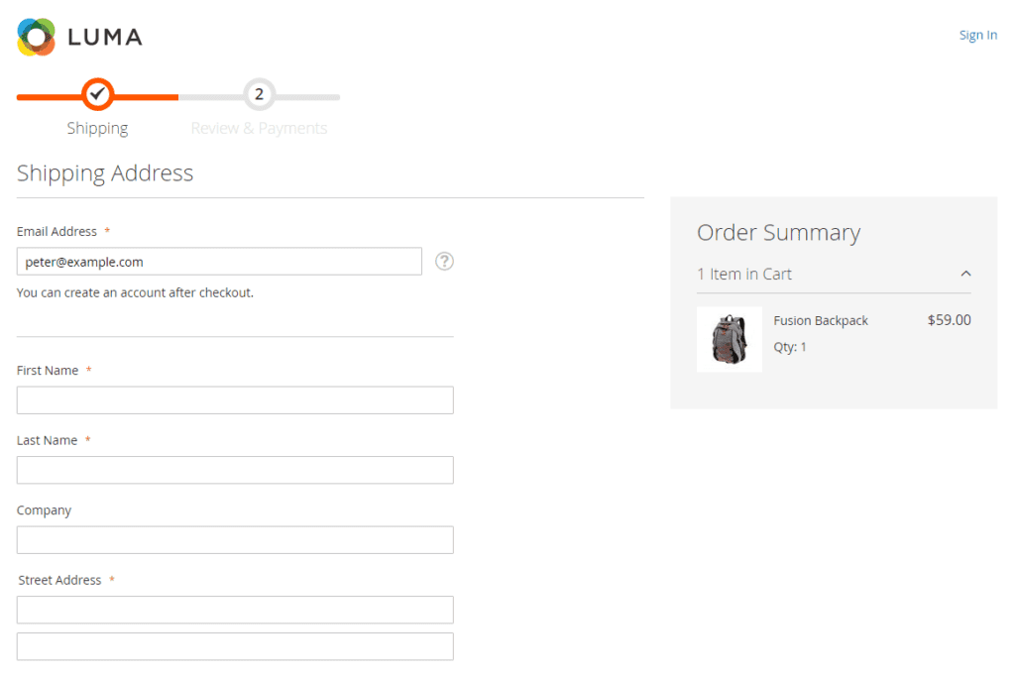Click the Luma logo icon
Screen dimensions: 1015x678
point(37,37)
